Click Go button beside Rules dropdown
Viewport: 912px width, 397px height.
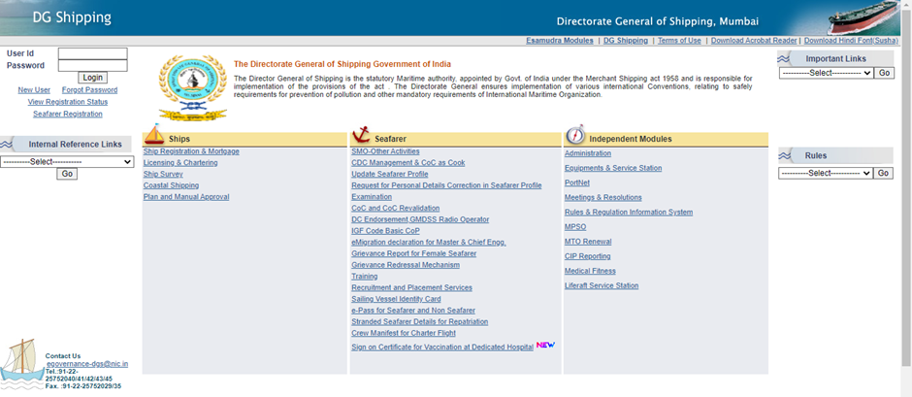[884, 173]
